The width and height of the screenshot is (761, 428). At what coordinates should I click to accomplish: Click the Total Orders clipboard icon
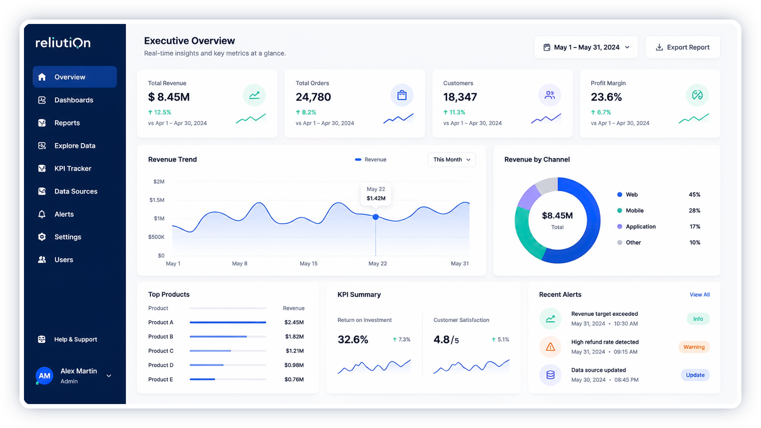tap(402, 95)
